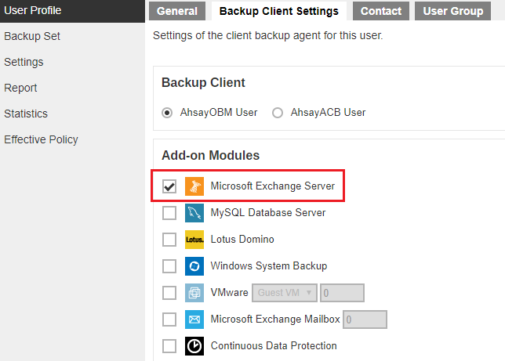The height and width of the screenshot is (361, 505).
Task: Tick the Lotus Domino checkbox
Action: (169, 240)
